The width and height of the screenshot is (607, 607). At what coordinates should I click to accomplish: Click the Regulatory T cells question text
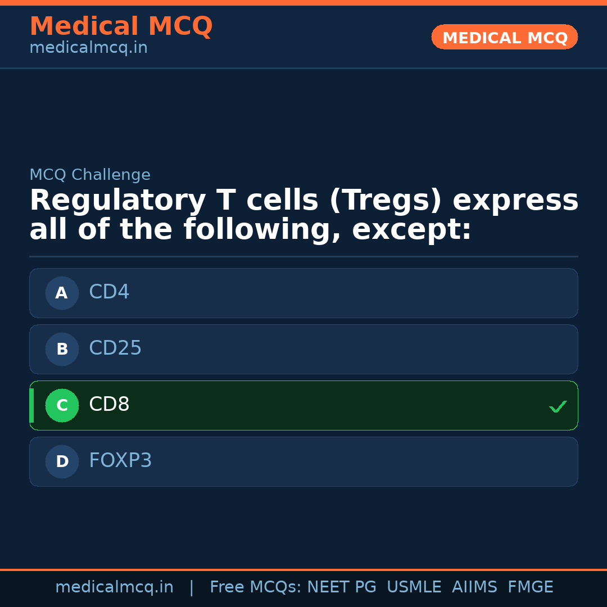(303, 215)
